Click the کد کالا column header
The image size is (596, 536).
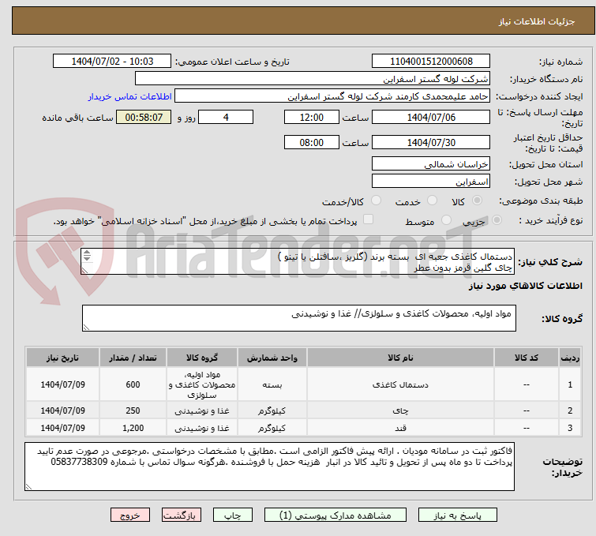click(x=526, y=358)
